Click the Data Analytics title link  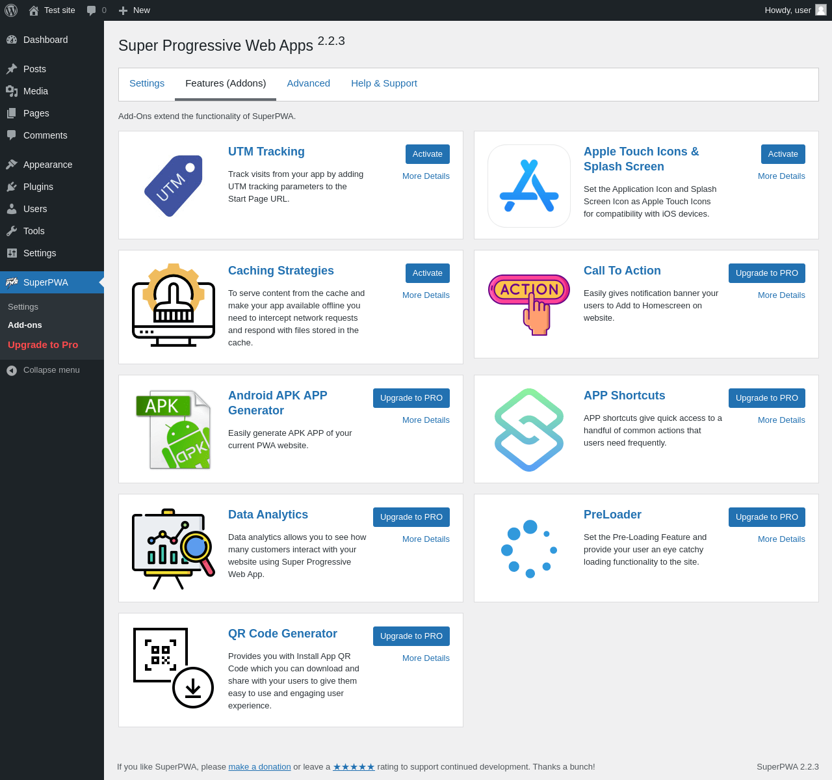tap(268, 515)
